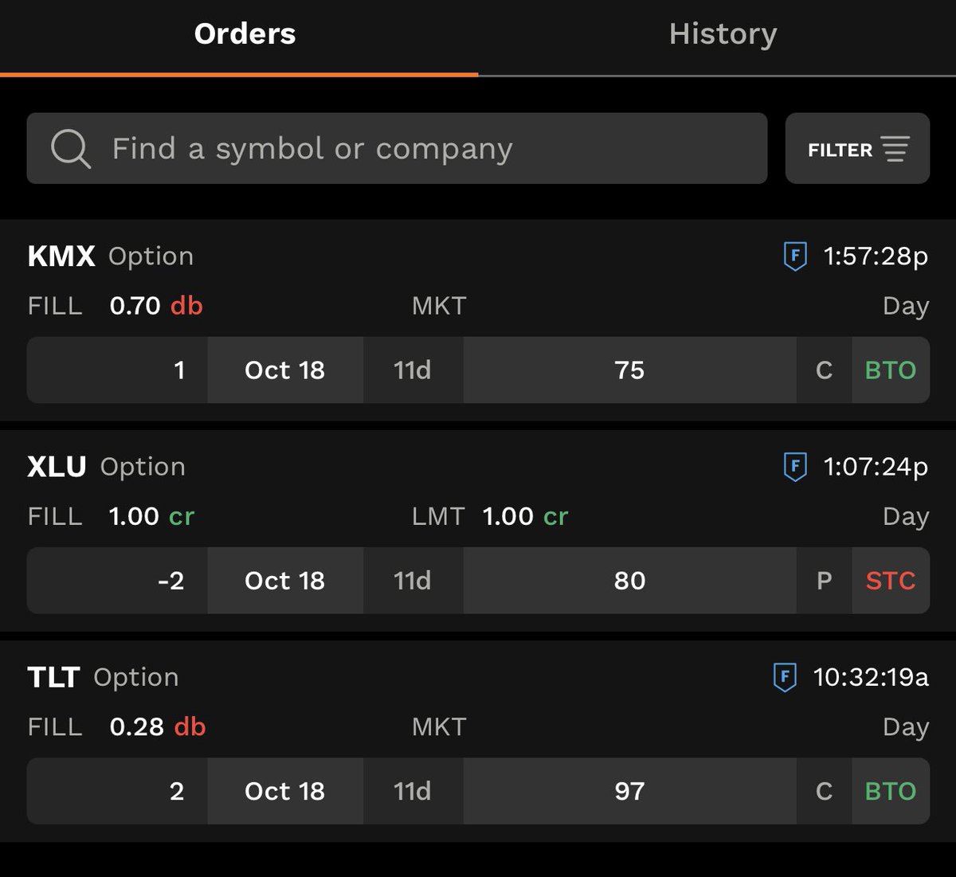Select TLT fill price 0.28 db
This screenshot has height=877, width=956.
tap(158, 726)
